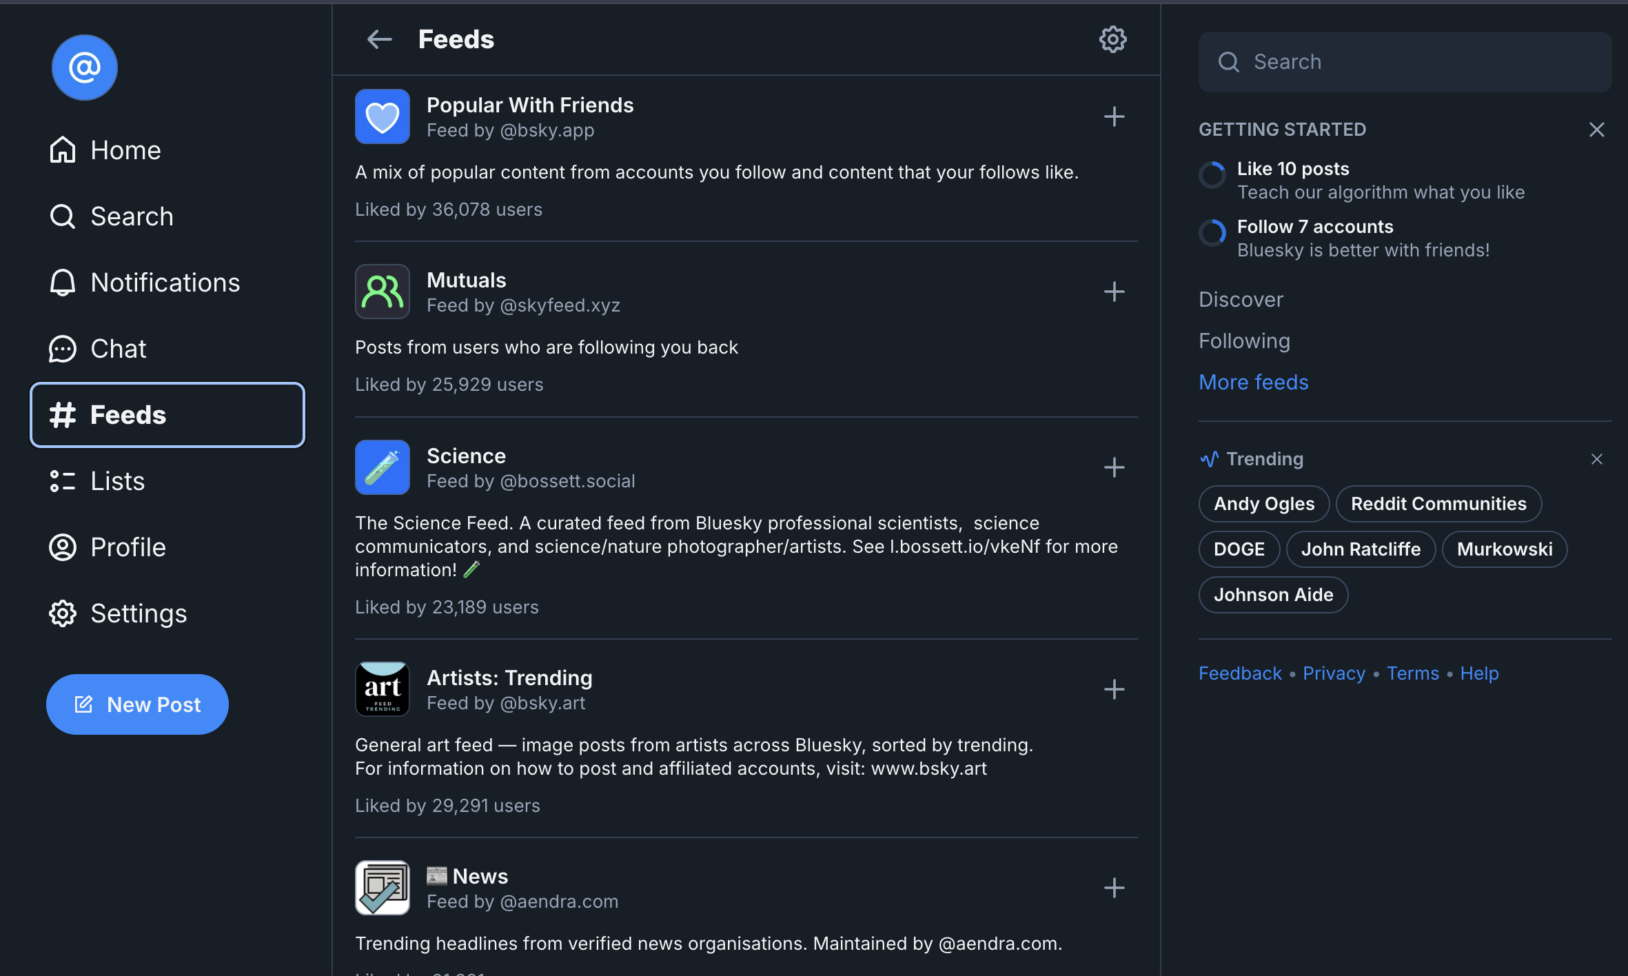
Task: Click the Science feed icon
Action: click(383, 467)
